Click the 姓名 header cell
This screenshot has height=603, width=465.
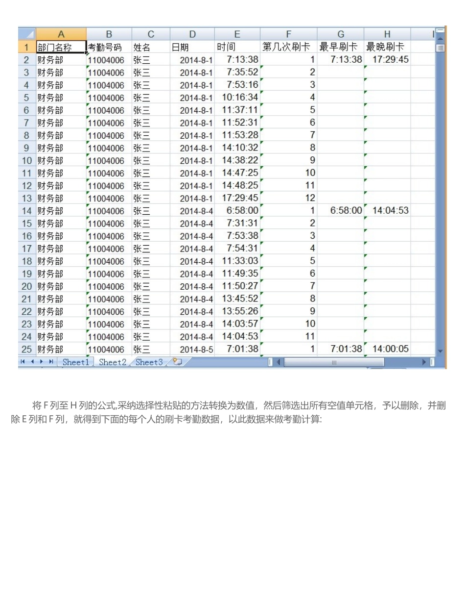[151, 47]
